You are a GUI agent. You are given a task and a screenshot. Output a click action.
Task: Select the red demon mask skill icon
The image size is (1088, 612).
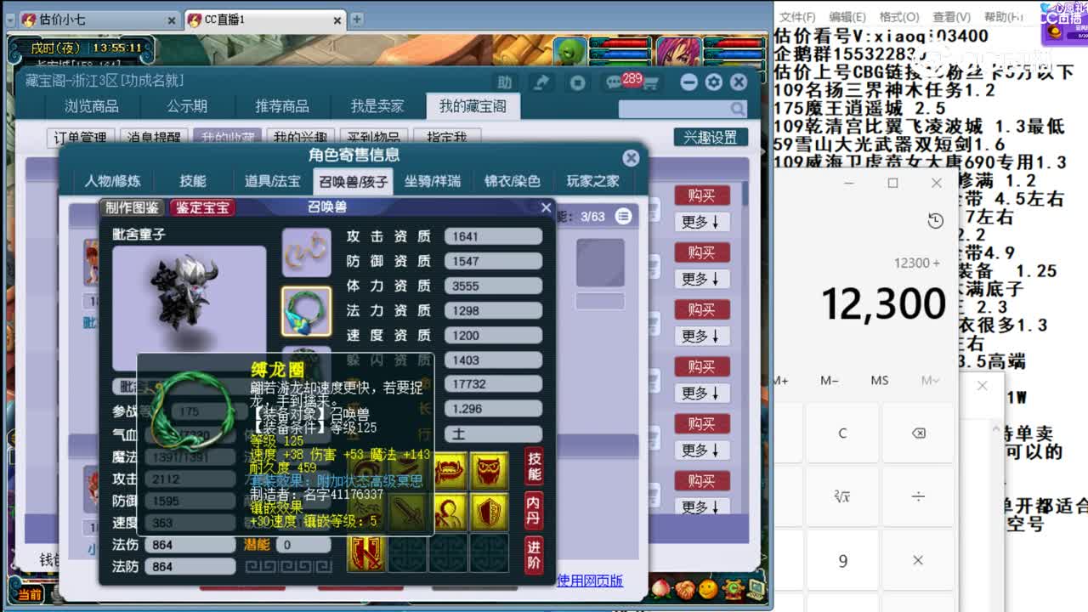click(450, 472)
